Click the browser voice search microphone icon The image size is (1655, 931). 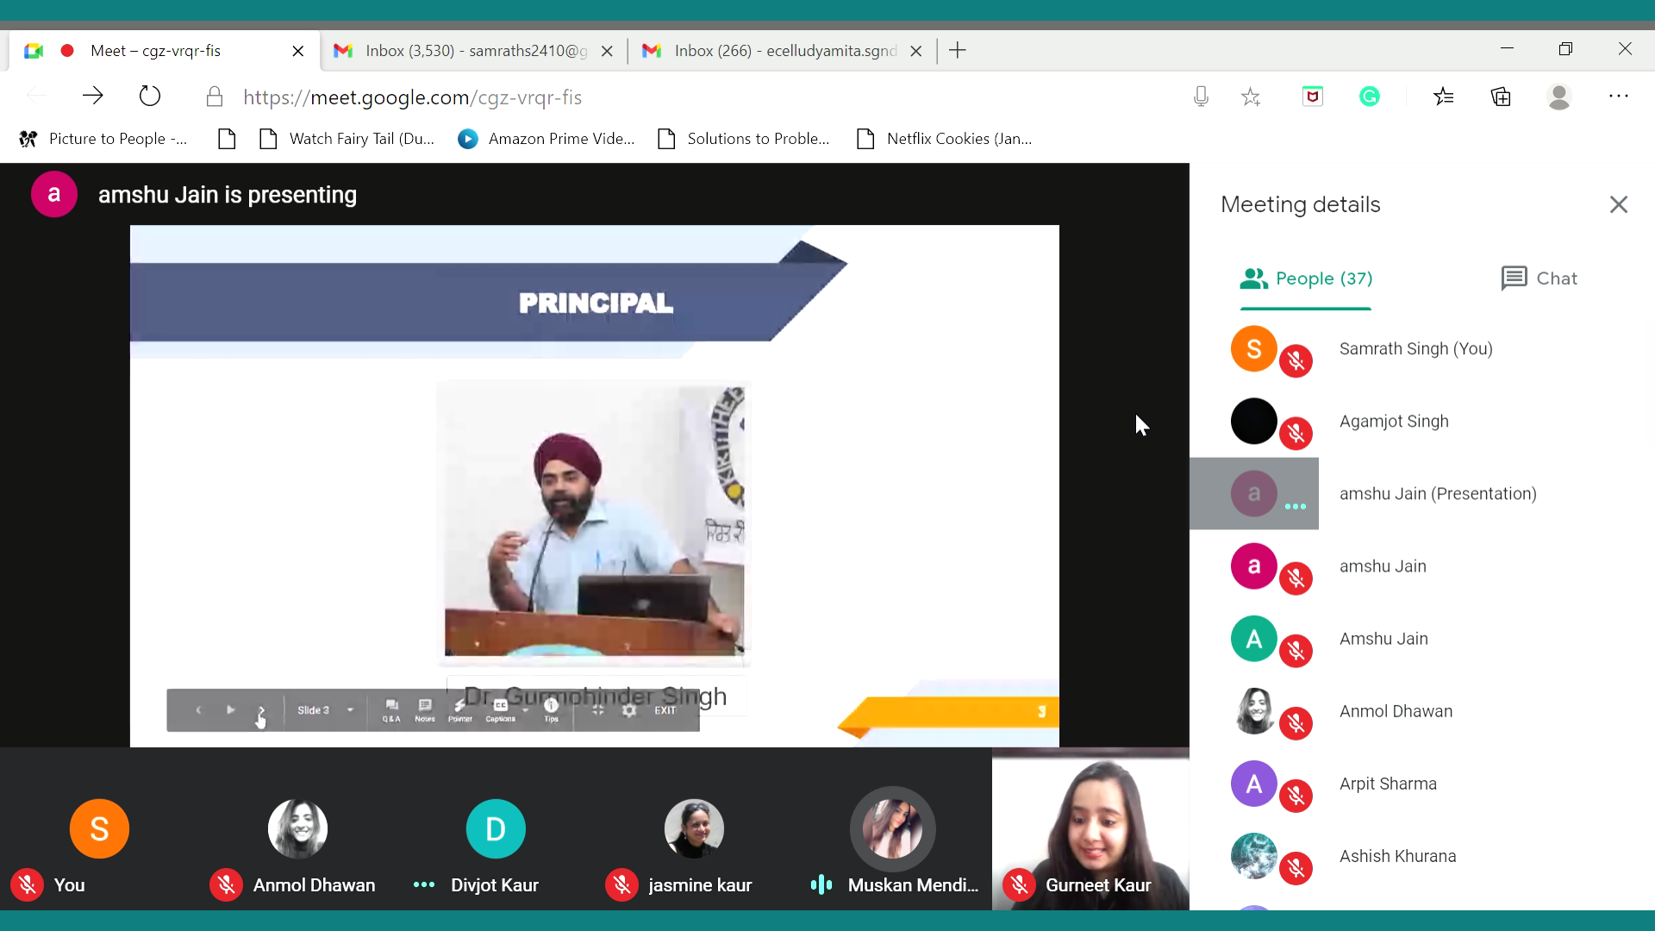(x=1201, y=97)
